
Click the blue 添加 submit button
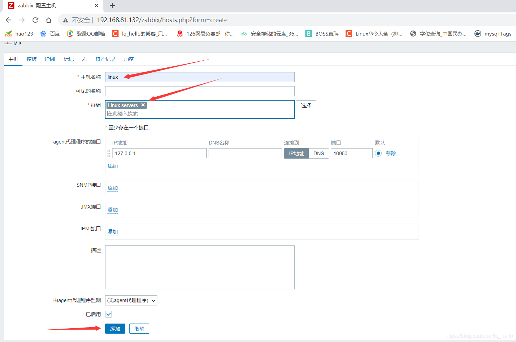pos(115,329)
